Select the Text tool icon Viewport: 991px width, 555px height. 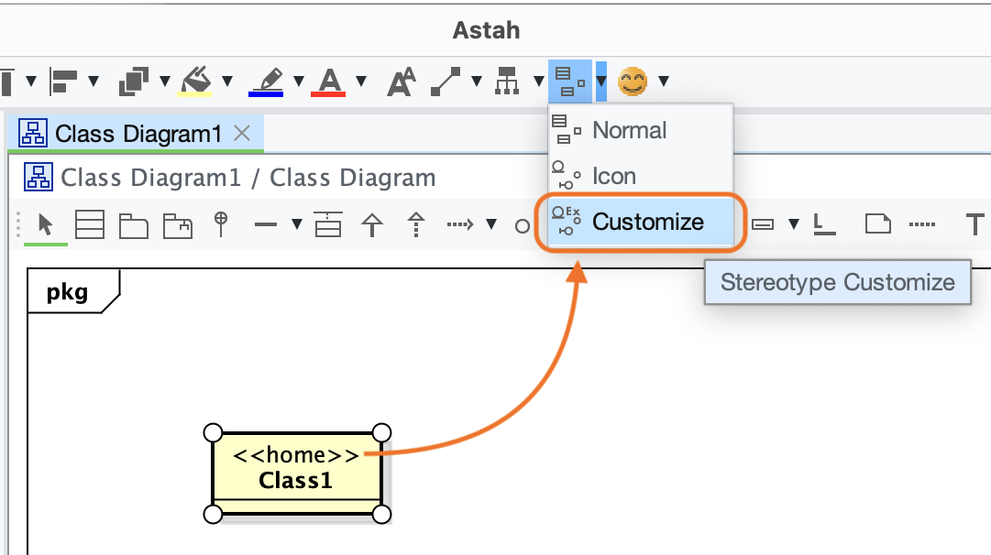[x=975, y=223]
